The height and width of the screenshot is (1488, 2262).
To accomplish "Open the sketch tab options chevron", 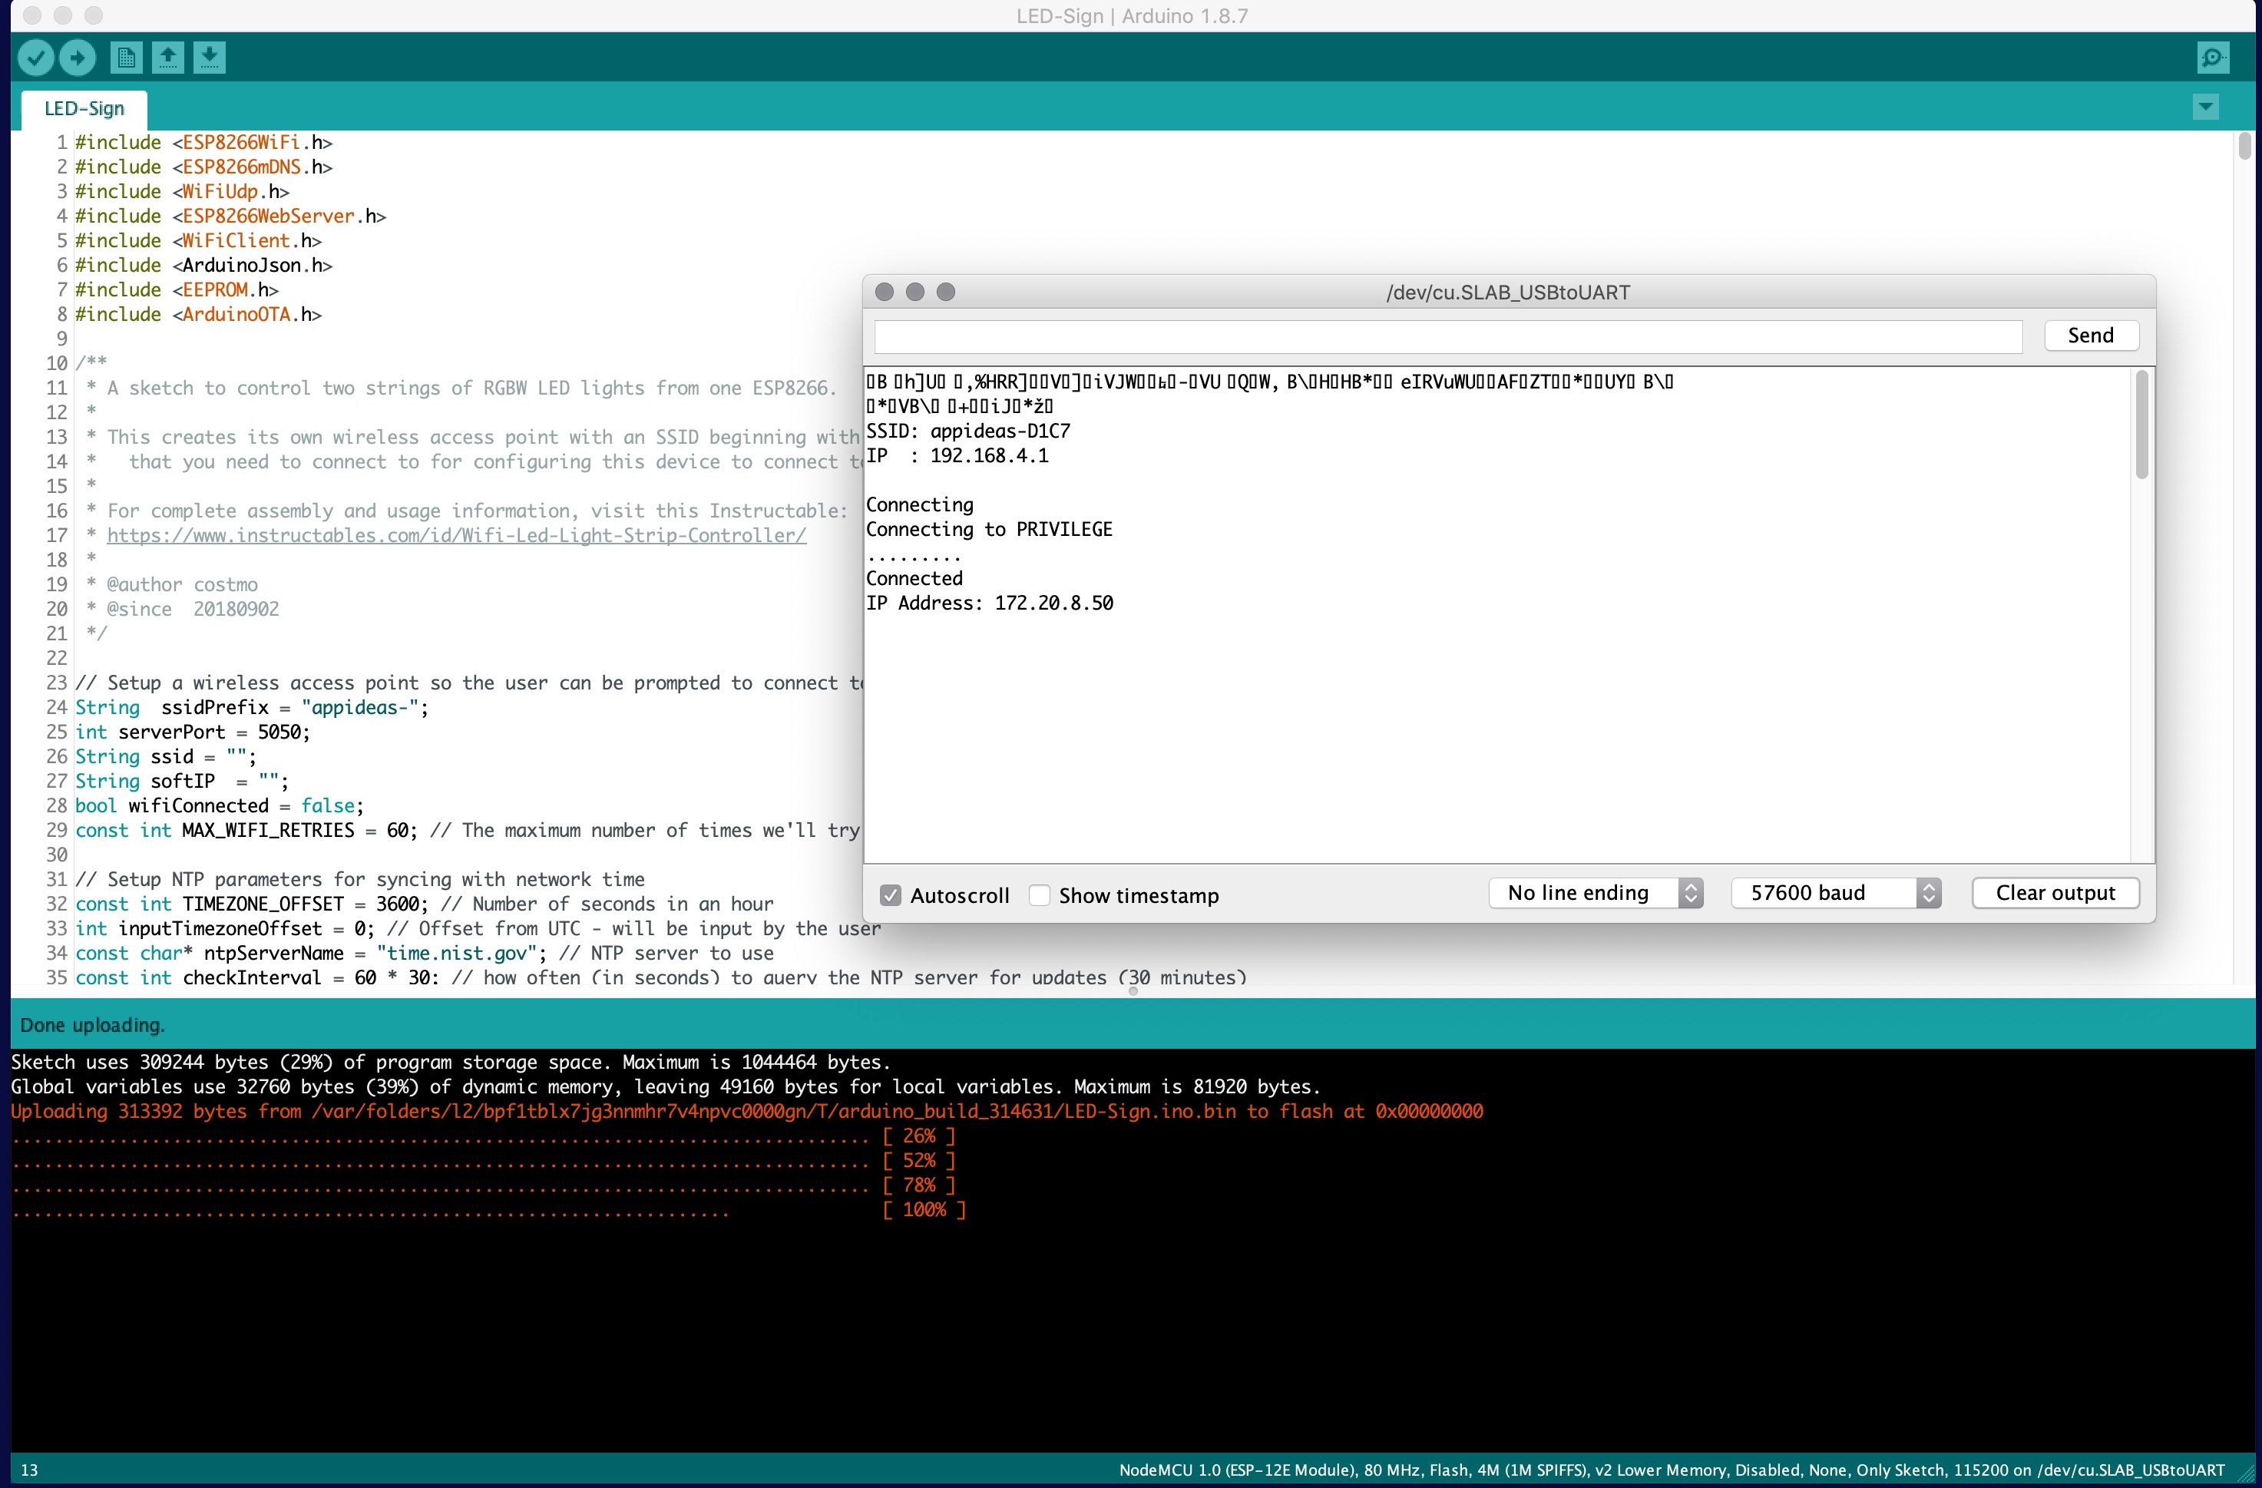I will pos(2205,107).
